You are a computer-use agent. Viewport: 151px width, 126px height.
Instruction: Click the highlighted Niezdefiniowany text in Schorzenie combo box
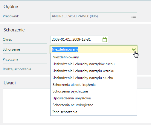65,49
